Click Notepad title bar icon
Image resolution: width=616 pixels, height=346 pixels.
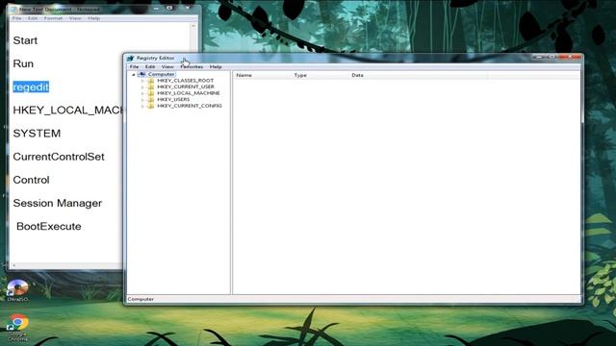click(x=14, y=9)
